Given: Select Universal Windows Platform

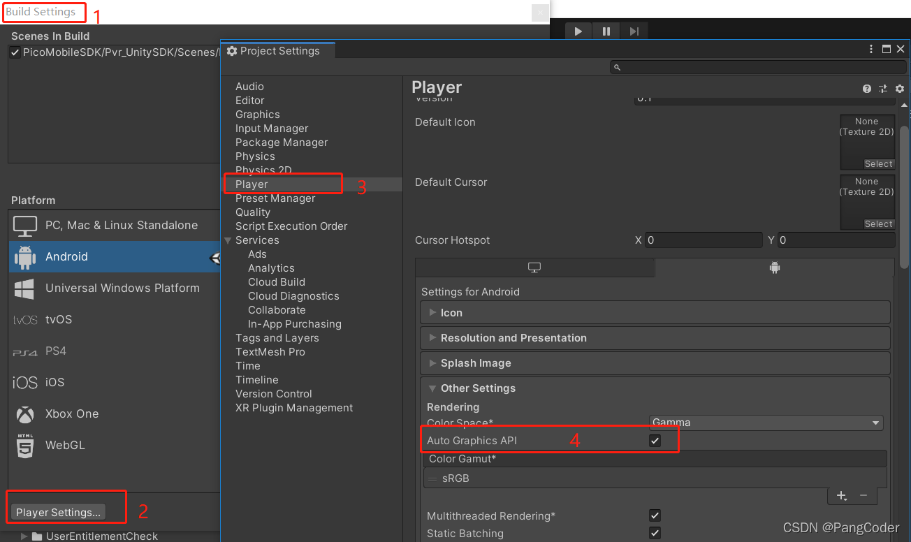Looking at the screenshot, I should [115, 288].
